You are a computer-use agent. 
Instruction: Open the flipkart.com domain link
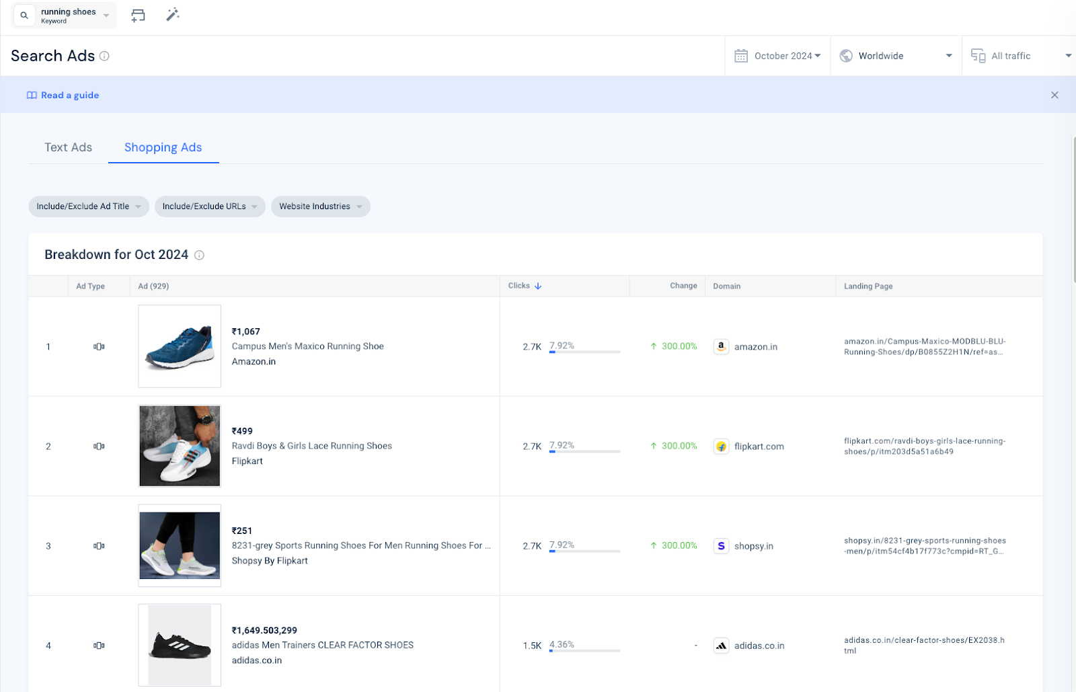(x=759, y=447)
